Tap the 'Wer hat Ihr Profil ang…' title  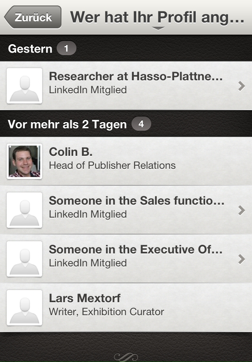pos(157,17)
